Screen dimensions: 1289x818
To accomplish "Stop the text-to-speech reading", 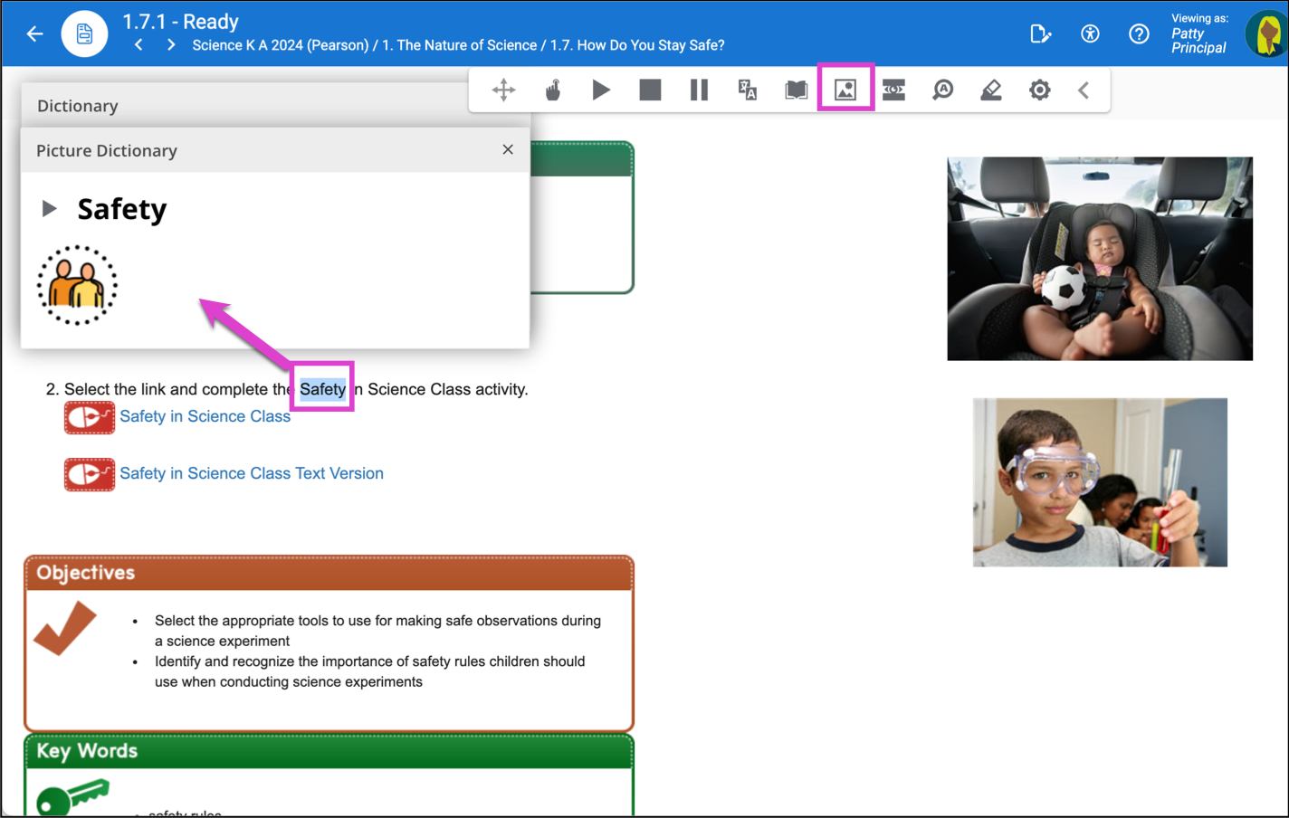I will 650,90.
